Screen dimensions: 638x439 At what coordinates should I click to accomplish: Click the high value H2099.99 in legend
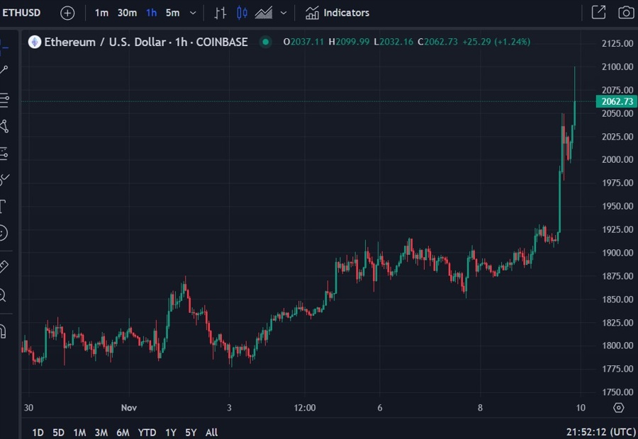click(349, 42)
